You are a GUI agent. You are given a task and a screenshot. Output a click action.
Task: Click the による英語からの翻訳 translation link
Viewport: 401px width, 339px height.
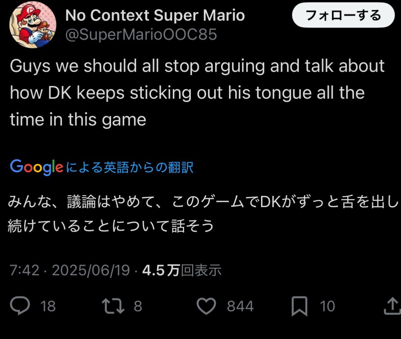click(130, 167)
